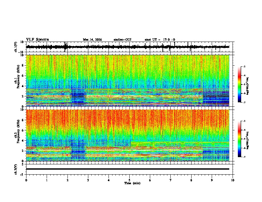262x202 pixels.
Task: Click the ch.1 colorbar 'log(PSD)' unit label
Action: pos(248,86)
